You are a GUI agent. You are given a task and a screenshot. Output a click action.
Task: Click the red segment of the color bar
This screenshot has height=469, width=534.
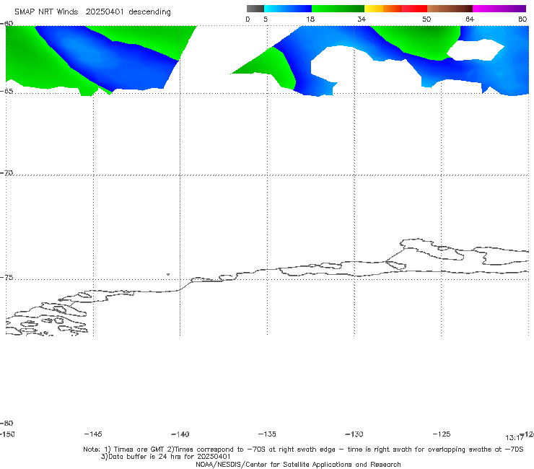[414, 9]
